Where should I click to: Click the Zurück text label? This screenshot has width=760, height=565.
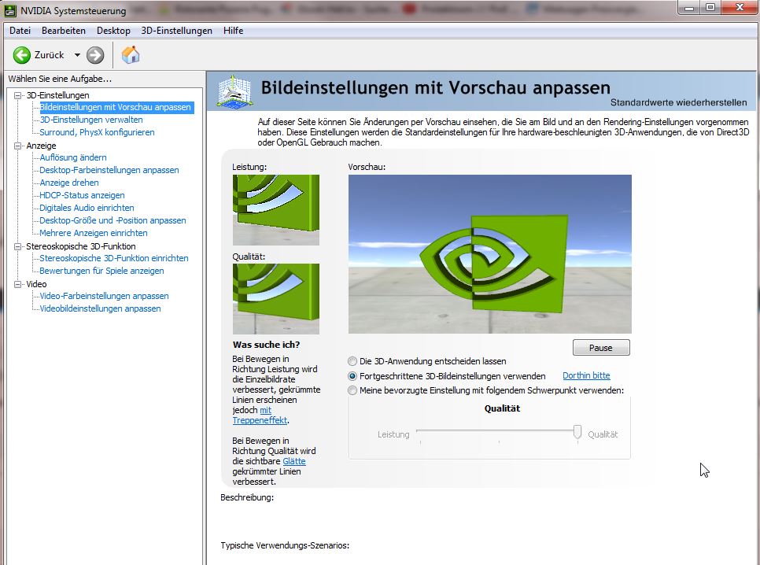49,55
